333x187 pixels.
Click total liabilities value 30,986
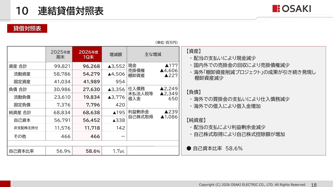click(x=62, y=89)
